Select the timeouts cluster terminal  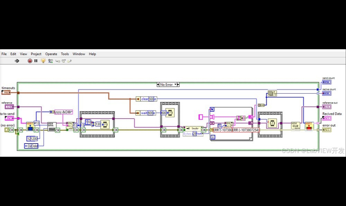(6, 92)
